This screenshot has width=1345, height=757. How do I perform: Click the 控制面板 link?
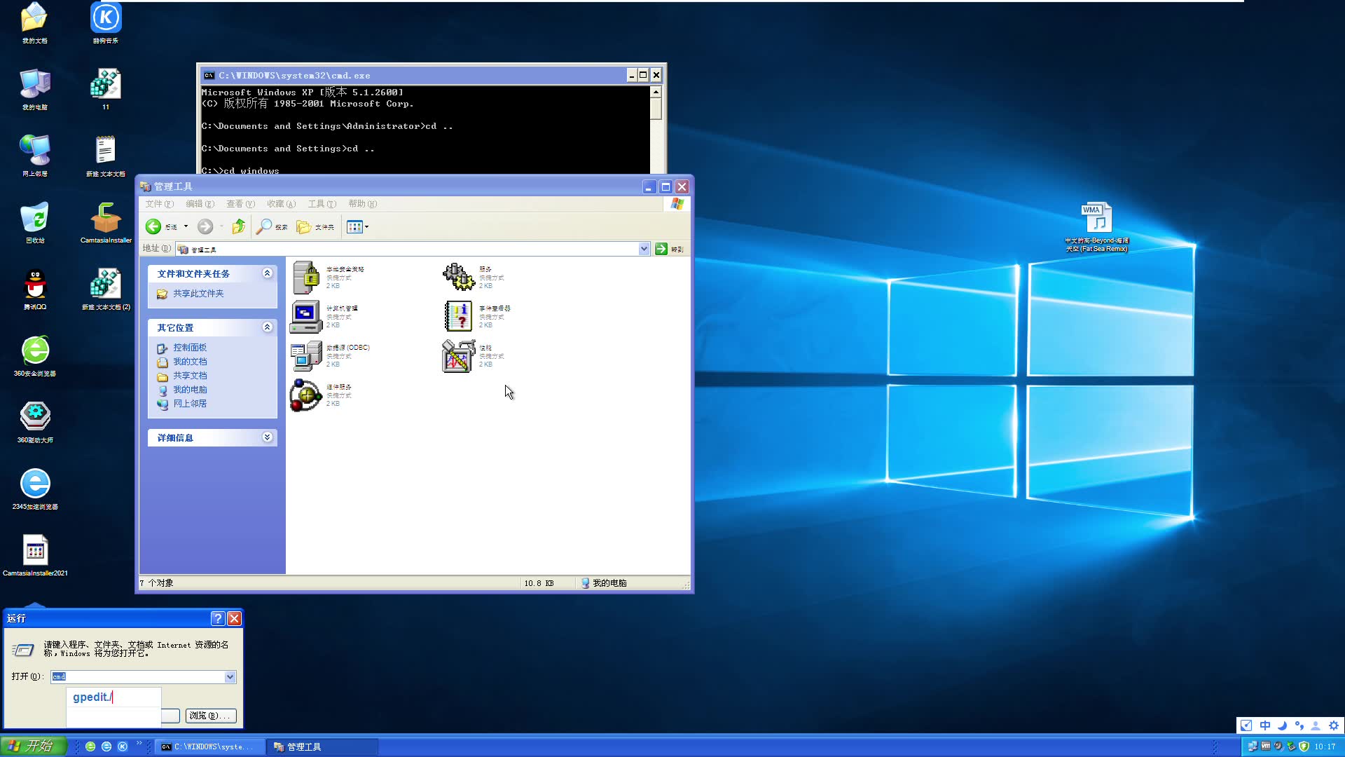(190, 348)
